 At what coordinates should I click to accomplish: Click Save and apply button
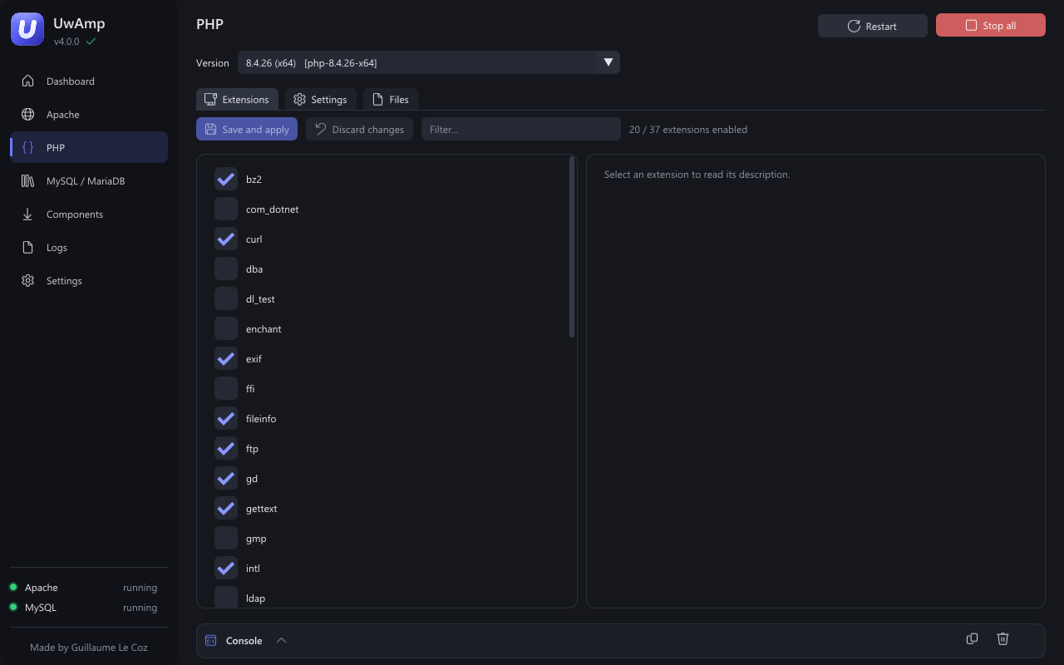point(247,129)
